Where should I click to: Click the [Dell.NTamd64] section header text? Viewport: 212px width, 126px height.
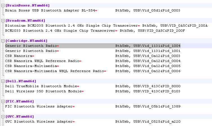(21, 81)
